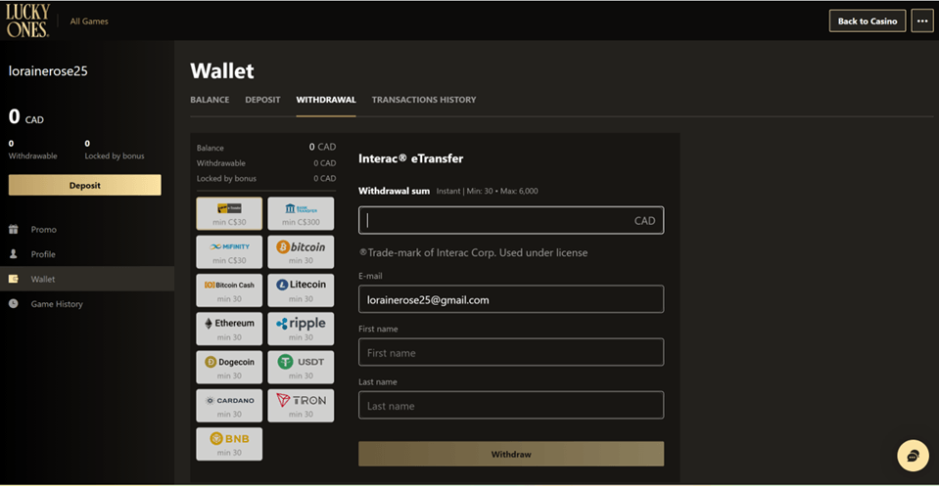This screenshot has width=939, height=486.
Task: Choose Litecoin as payout option
Action: click(301, 289)
